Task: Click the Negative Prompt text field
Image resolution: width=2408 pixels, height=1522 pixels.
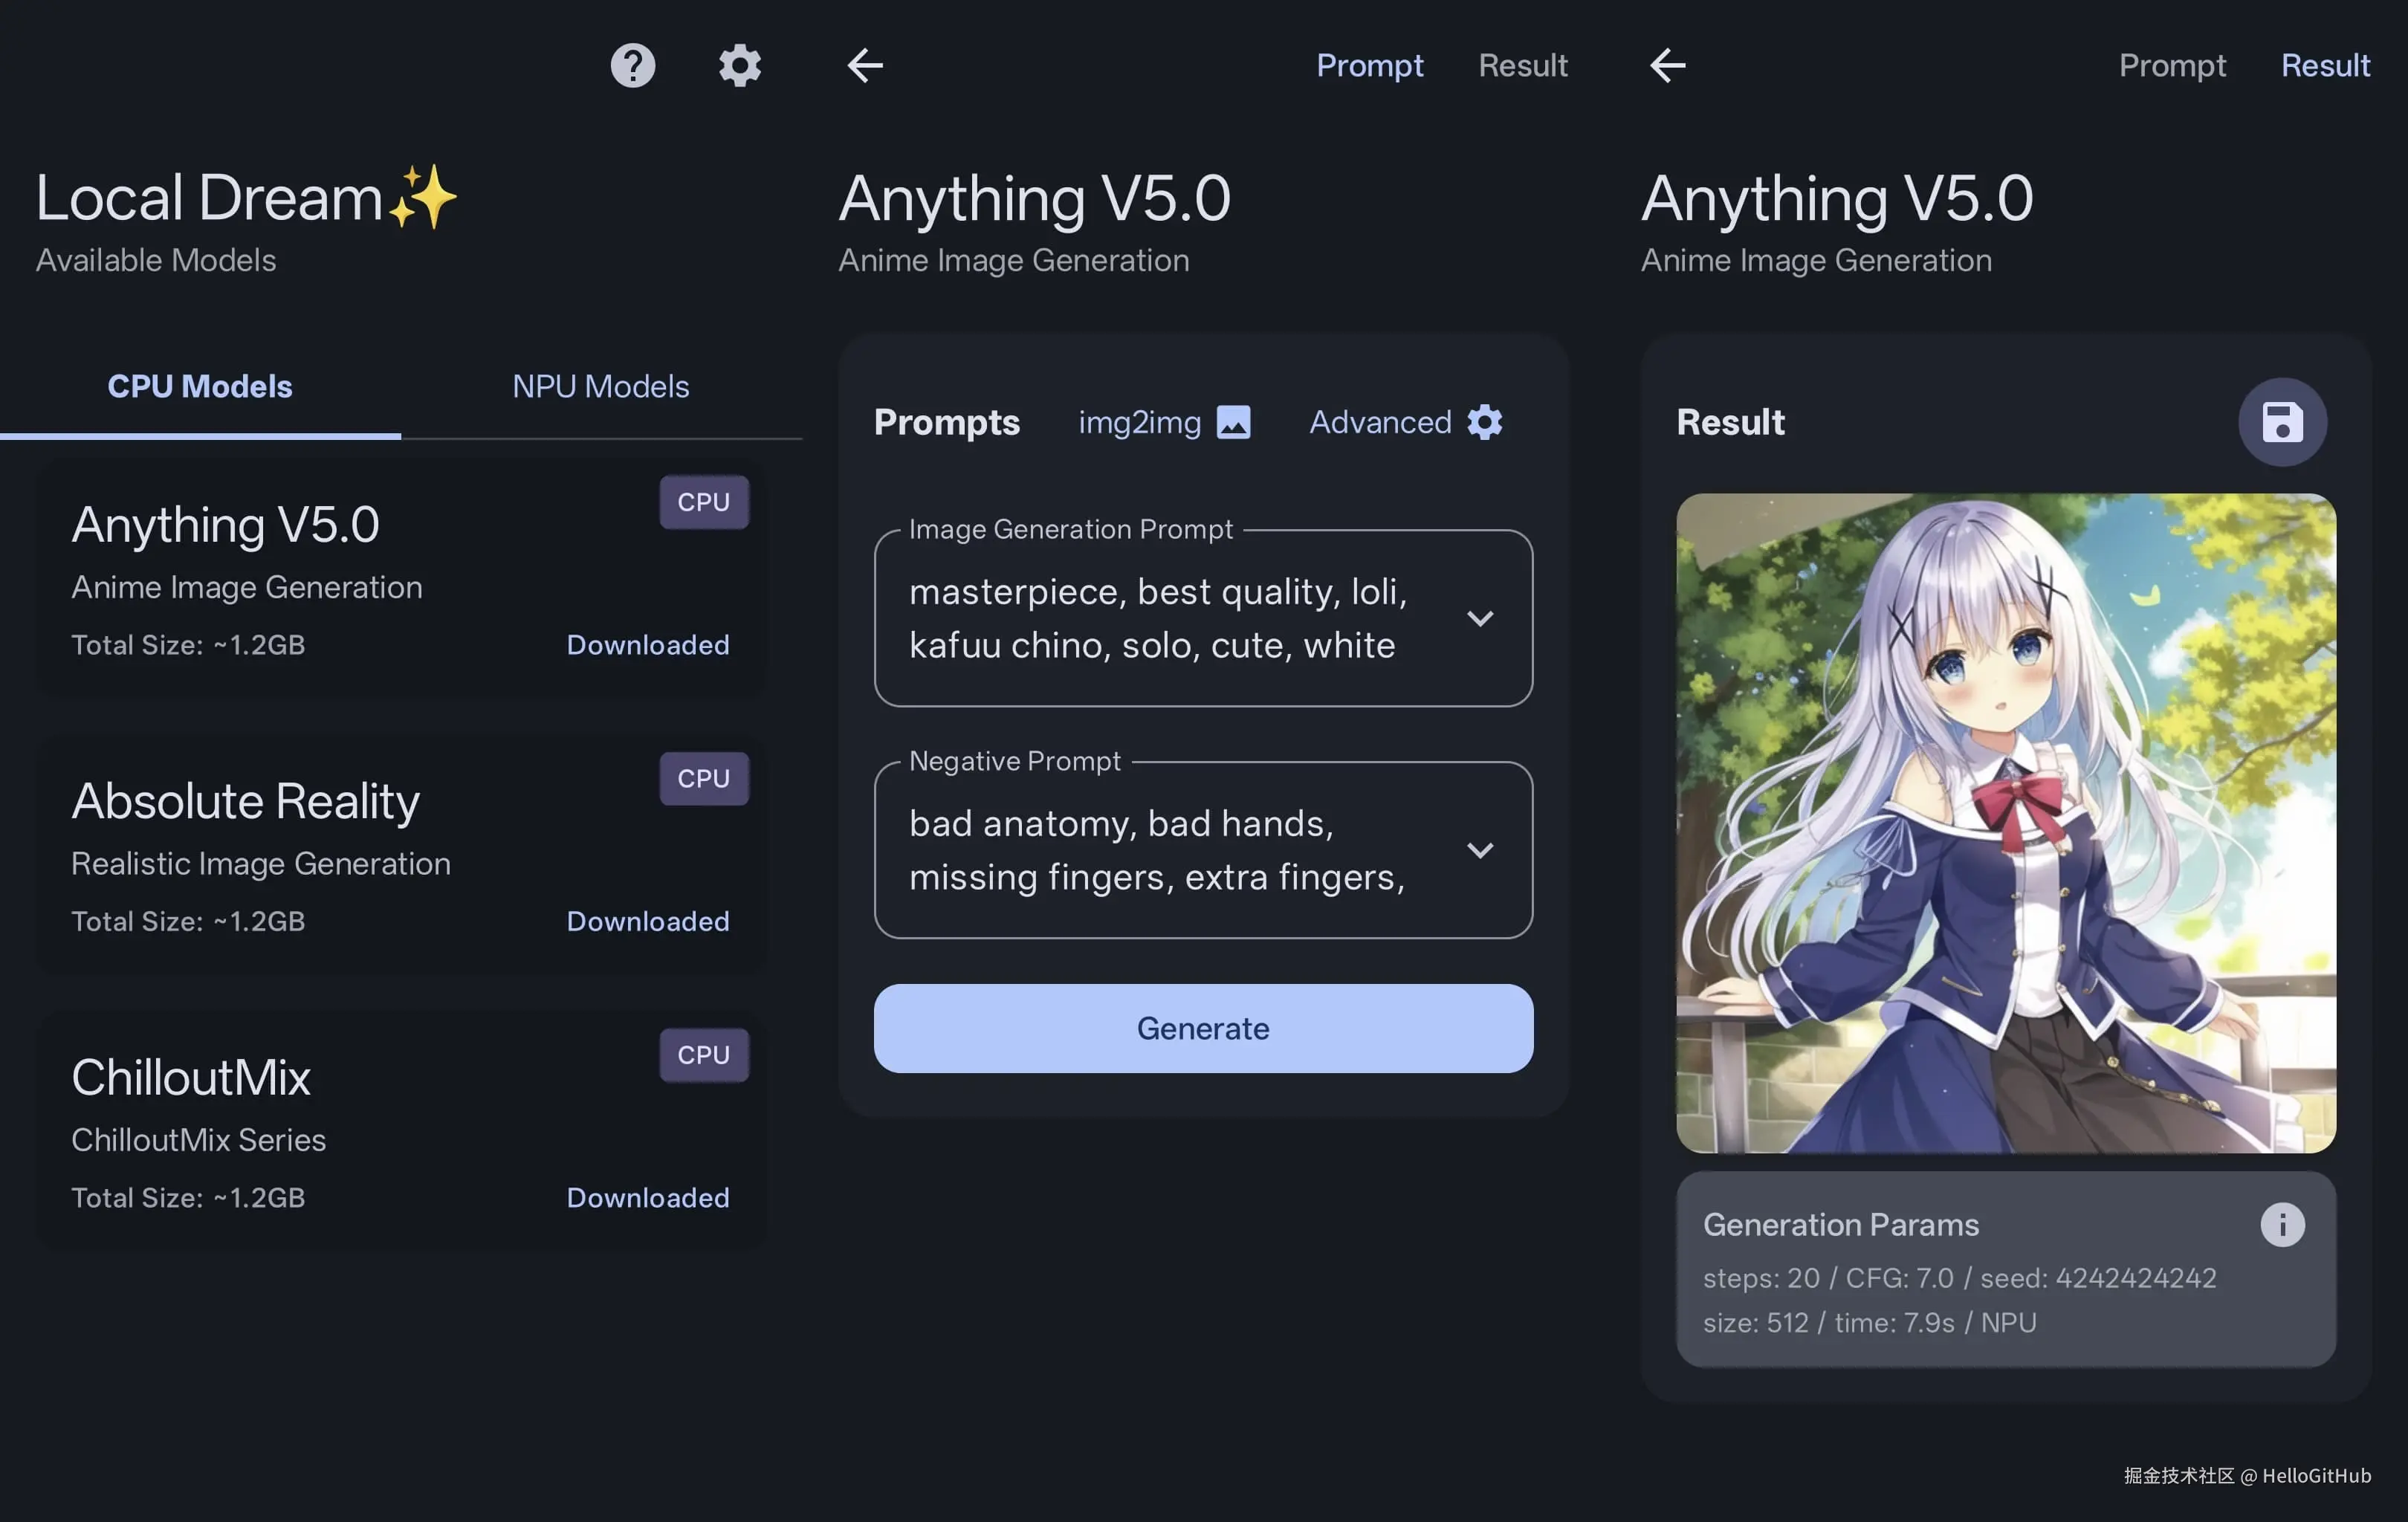Action: point(1160,850)
